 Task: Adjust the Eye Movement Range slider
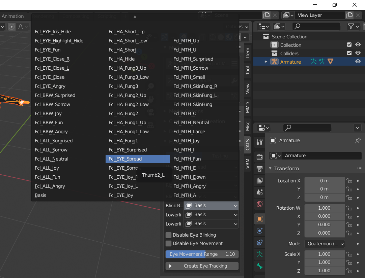click(202, 254)
